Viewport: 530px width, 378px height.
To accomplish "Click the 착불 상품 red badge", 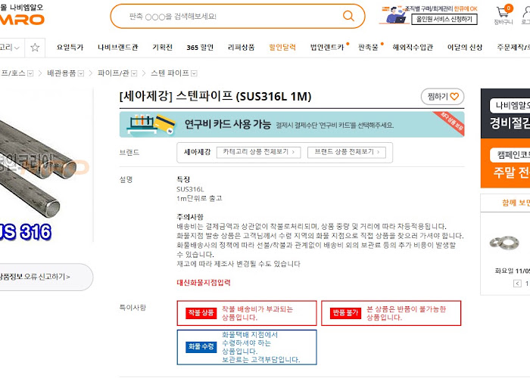I will [x=201, y=313].
